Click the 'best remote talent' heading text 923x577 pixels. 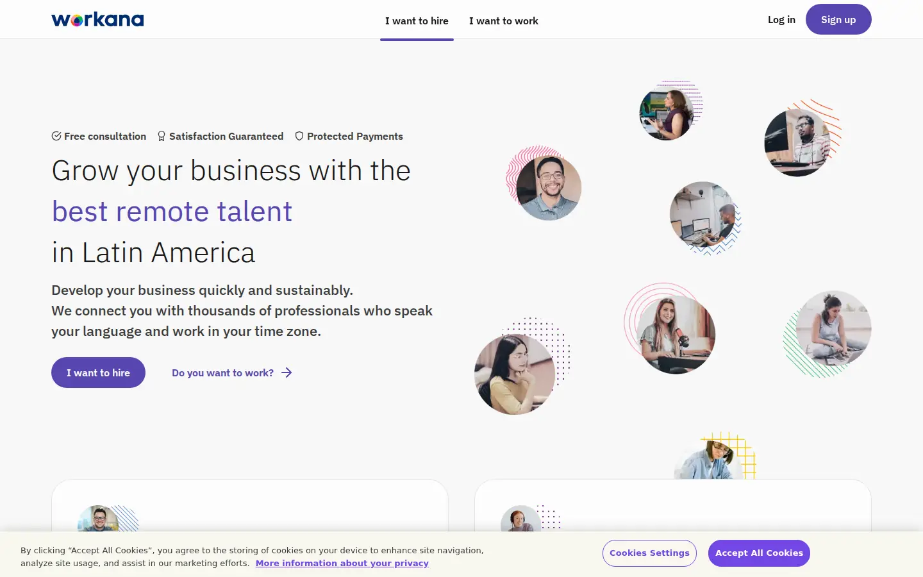(x=172, y=212)
